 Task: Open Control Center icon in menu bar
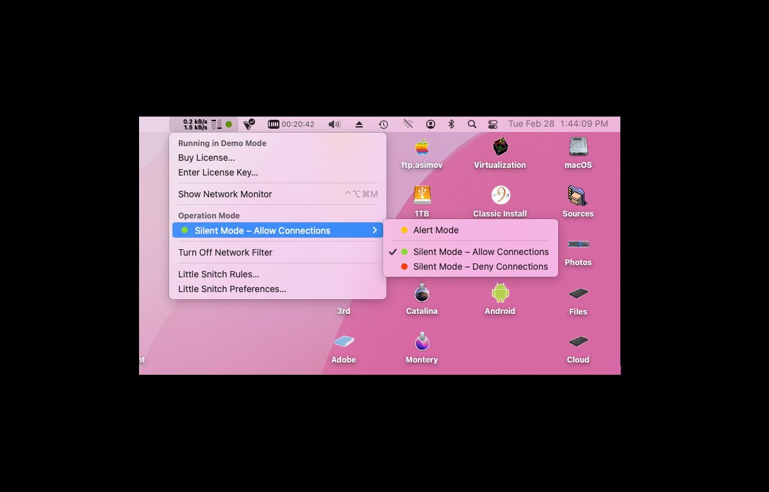(493, 124)
